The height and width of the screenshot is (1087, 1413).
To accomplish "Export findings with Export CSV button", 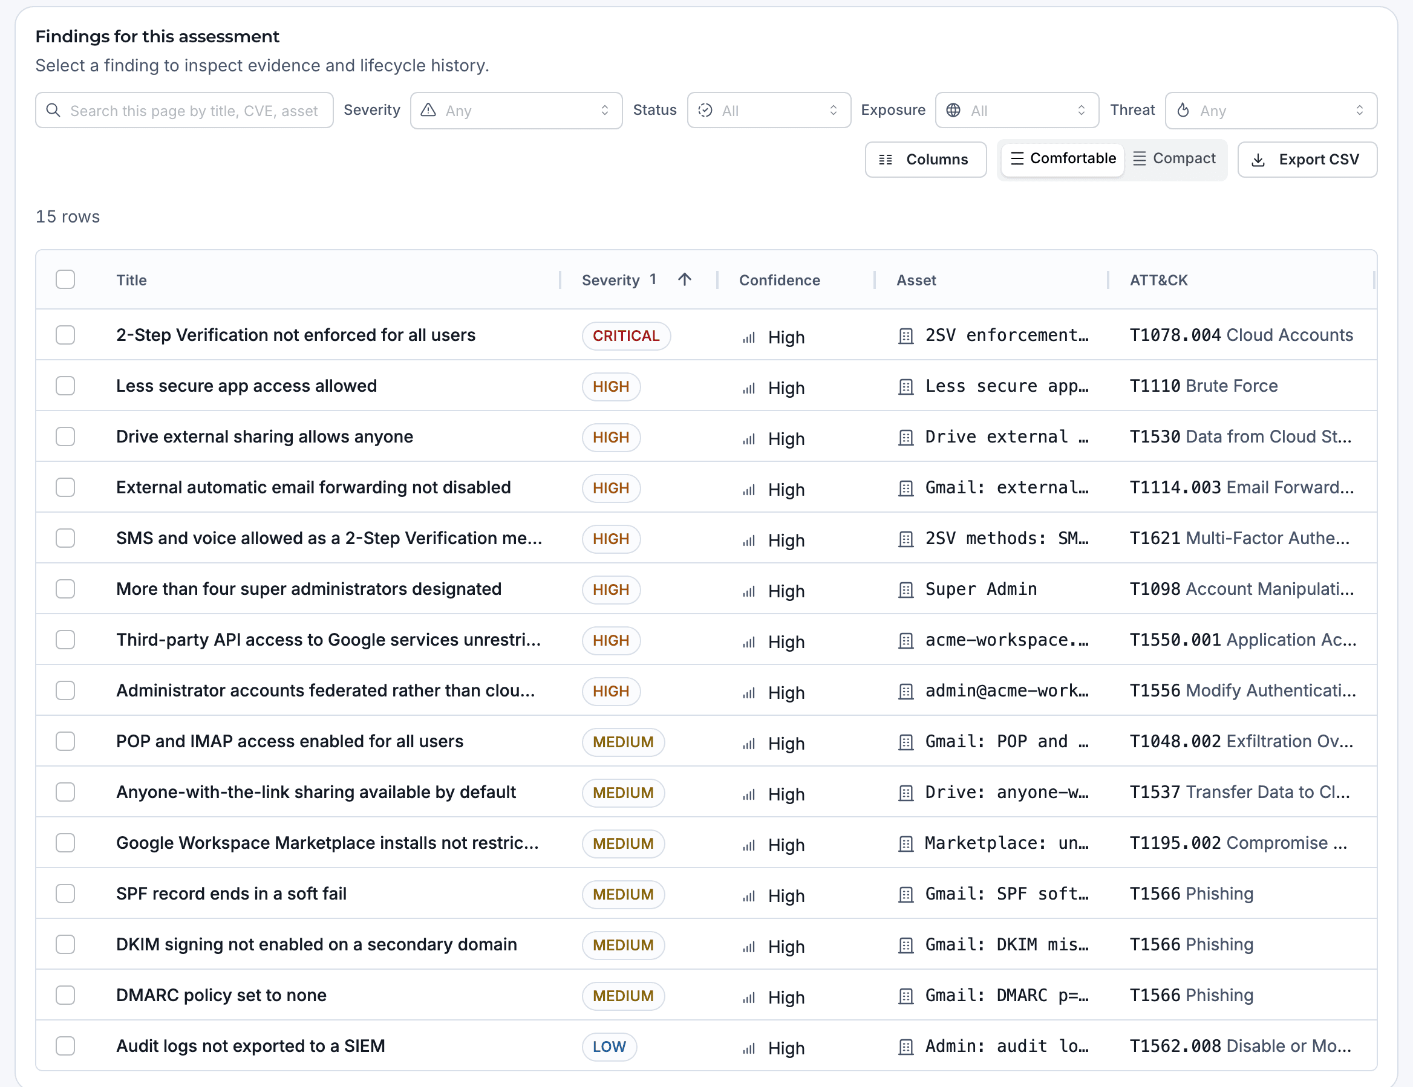I will click(x=1308, y=160).
